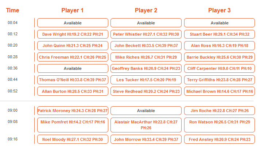Click Cliff Carpenter's booking box

220,68
